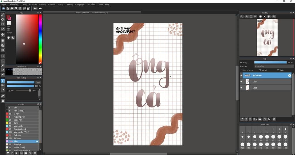
Task: Expand the add special layer dropdown arrow
Action: coord(256,119)
